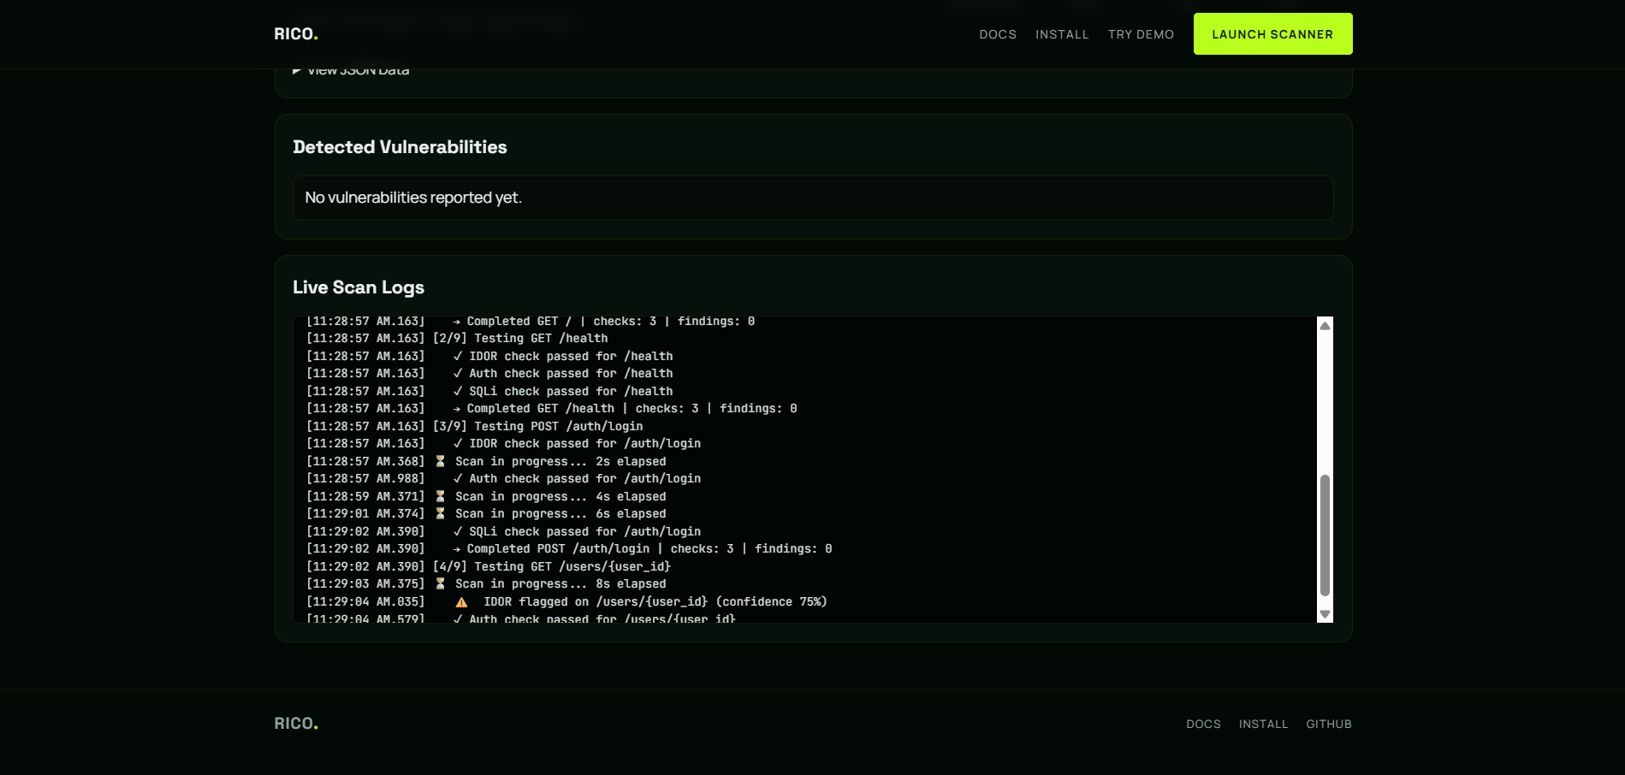Screen dimensions: 1625x775
Task: Click hourglass icon on '2s elapsed' line
Action: coord(440,461)
